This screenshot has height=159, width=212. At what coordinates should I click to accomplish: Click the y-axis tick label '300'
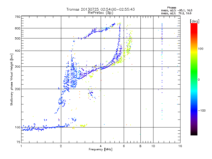coord(18,67)
